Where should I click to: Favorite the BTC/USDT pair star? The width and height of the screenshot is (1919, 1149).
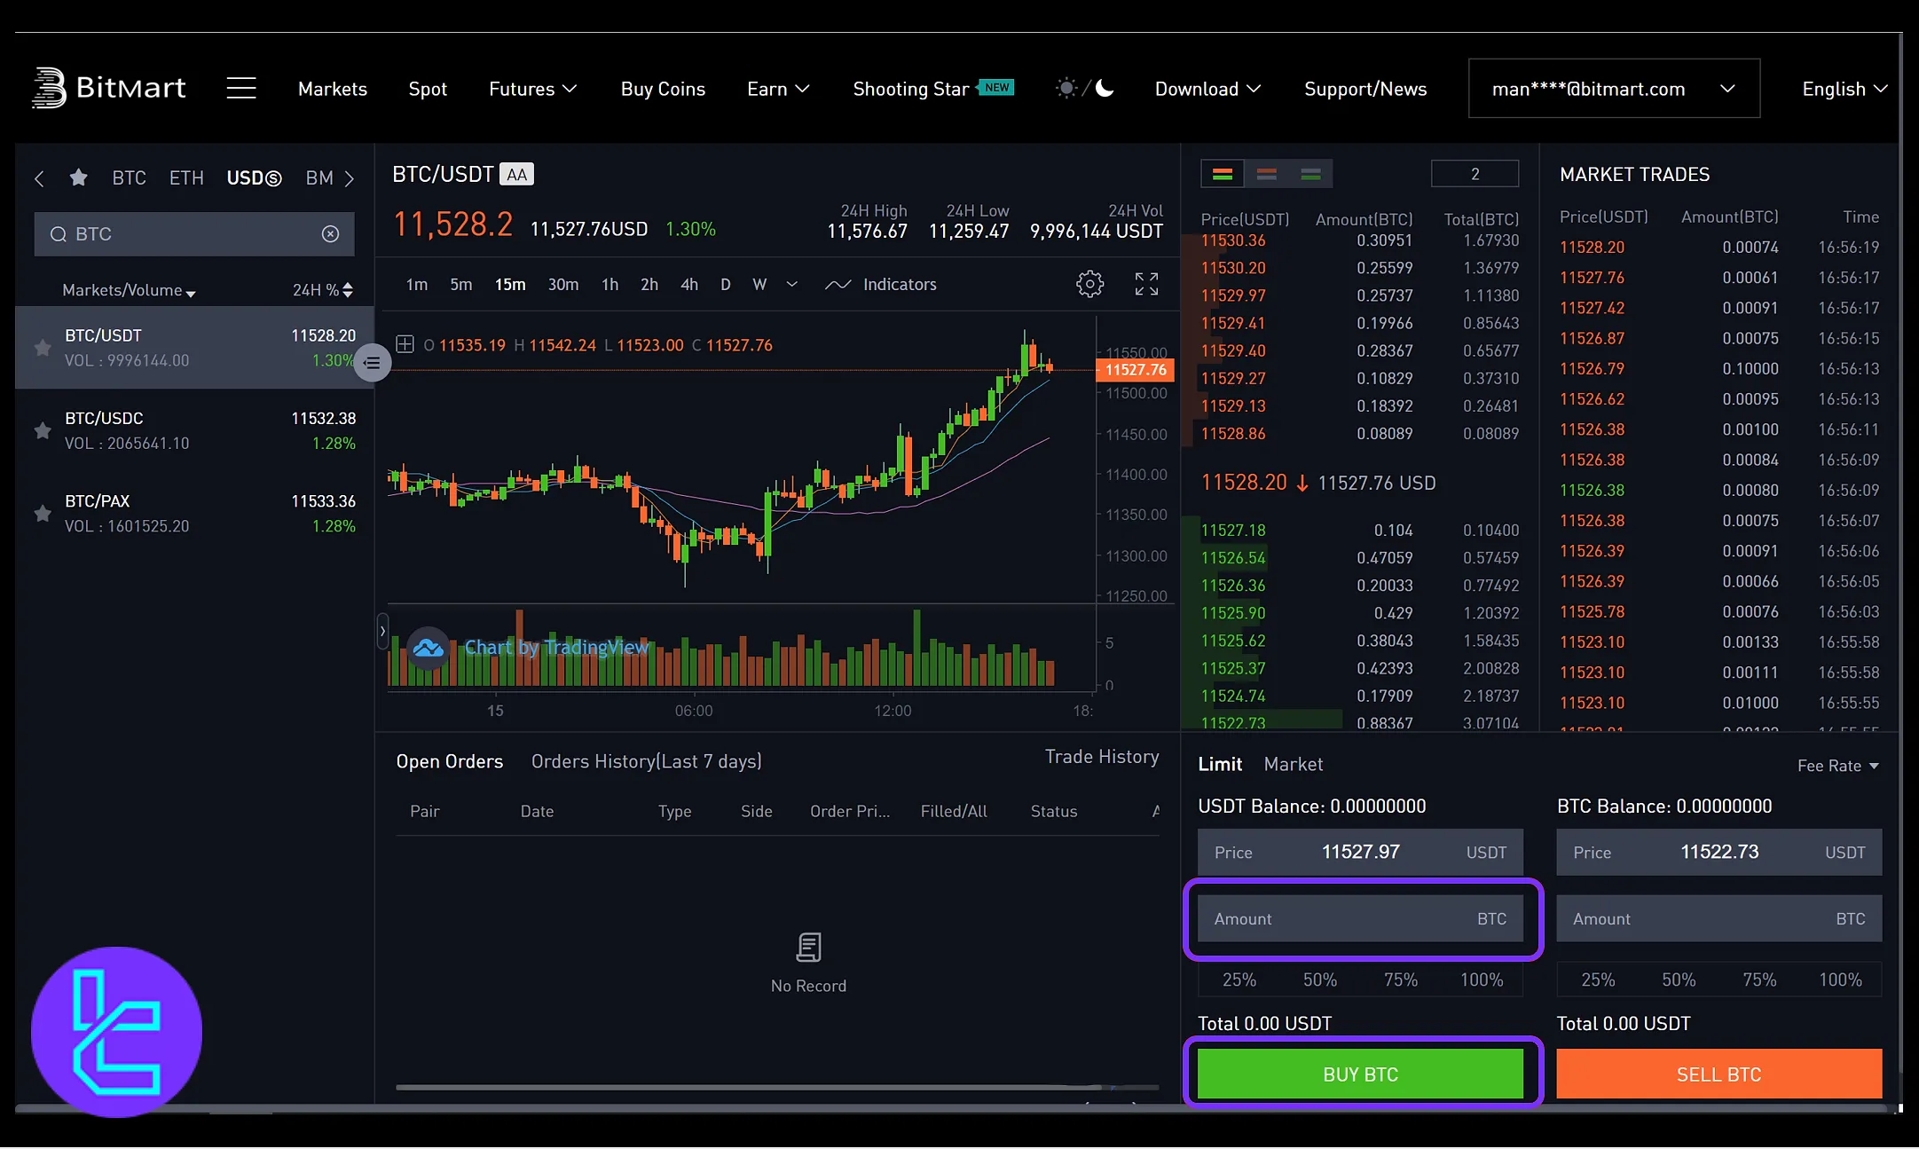coord(42,348)
